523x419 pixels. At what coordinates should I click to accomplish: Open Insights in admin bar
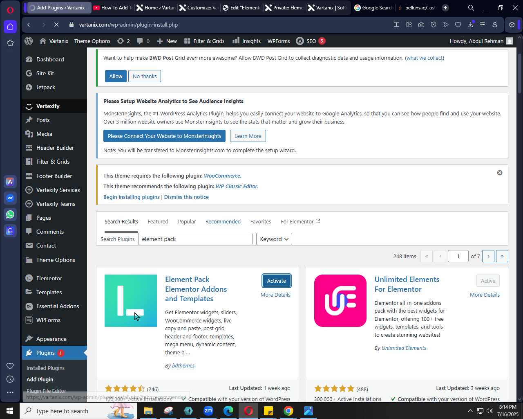pos(246,41)
